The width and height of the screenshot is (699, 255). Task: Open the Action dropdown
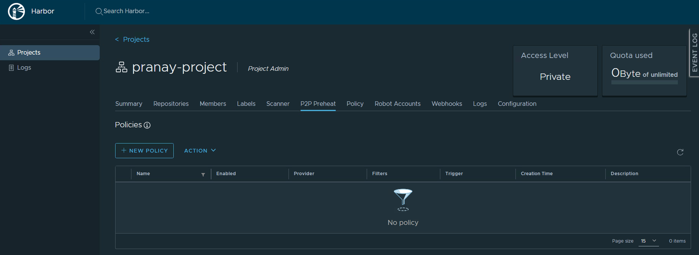point(200,151)
